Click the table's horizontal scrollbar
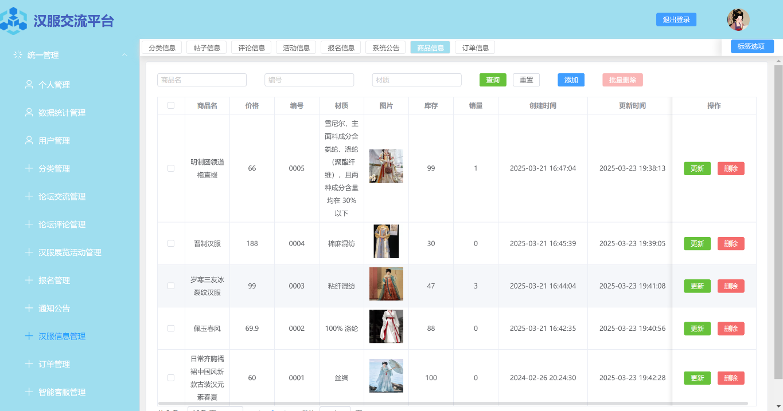783x411 pixels. coord(453,404)
